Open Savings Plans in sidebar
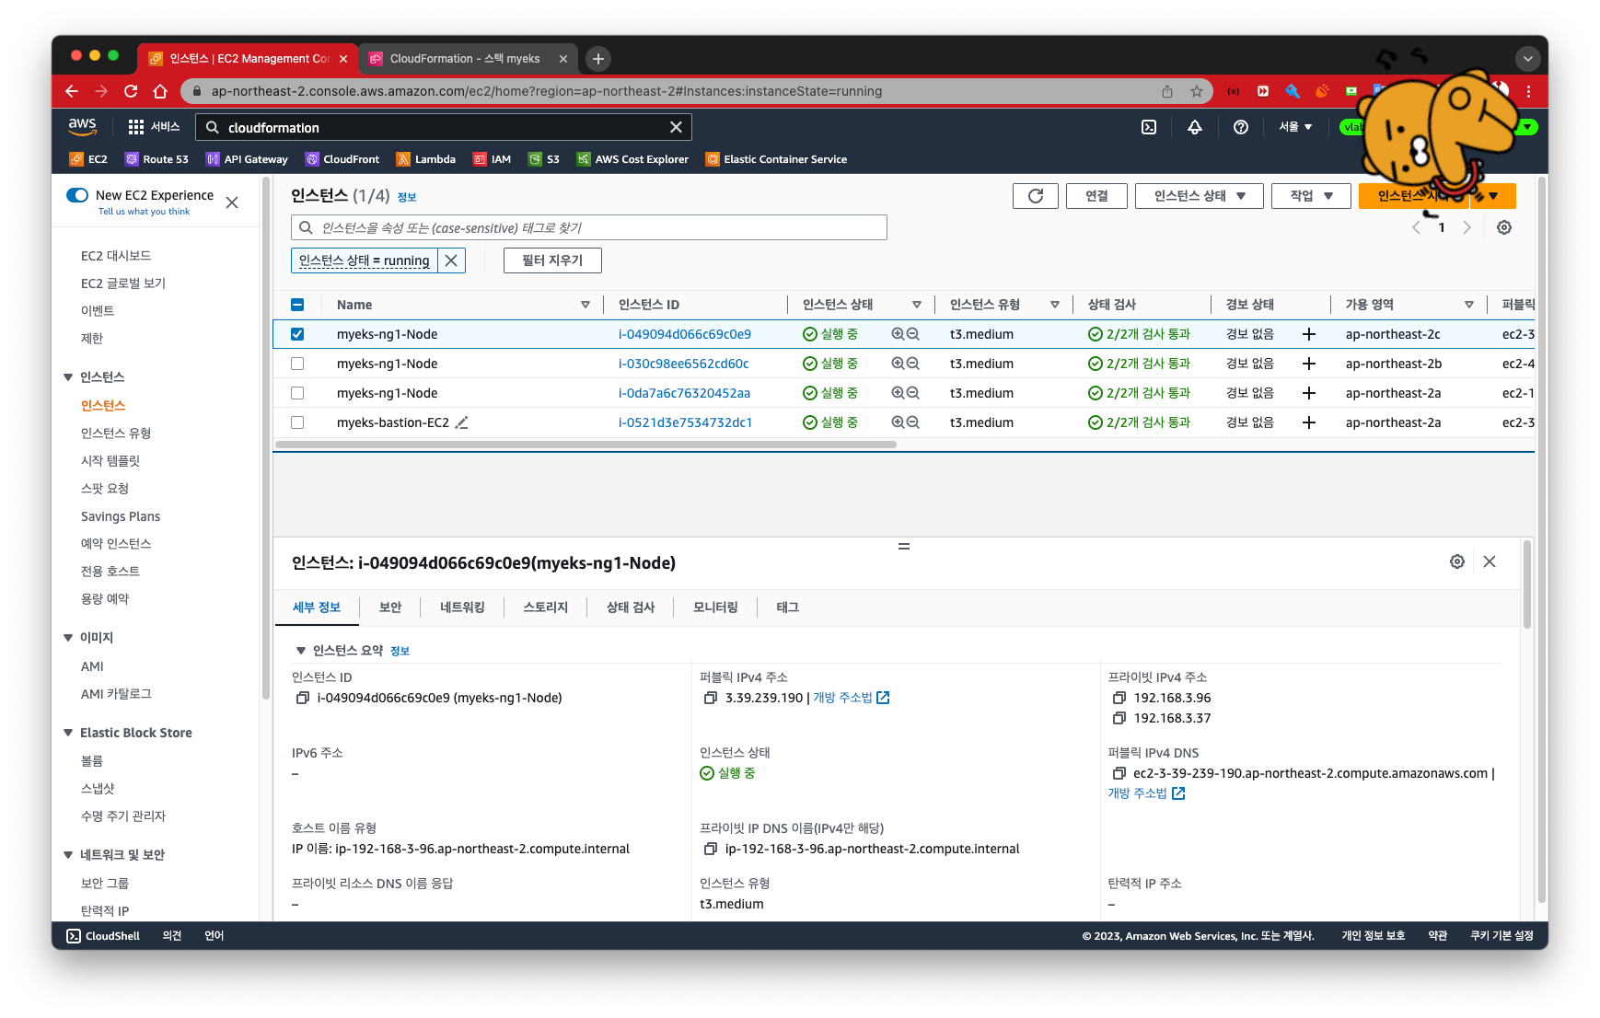Image resolution: width=1600 pixels, height=1018 pixels. (x=121, y=516)
